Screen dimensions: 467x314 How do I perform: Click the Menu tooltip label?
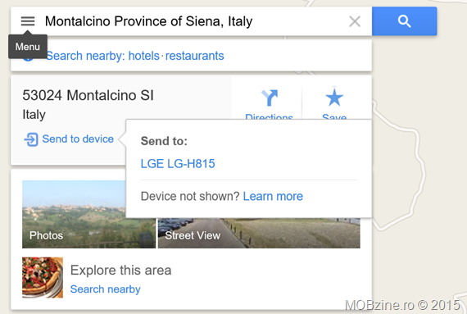pyautogui.click(x=28, y=47)
